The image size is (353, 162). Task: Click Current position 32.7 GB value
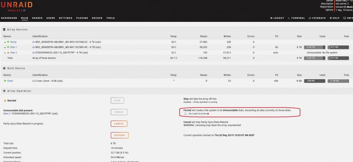pyautogui.click(x=119, y=152)
